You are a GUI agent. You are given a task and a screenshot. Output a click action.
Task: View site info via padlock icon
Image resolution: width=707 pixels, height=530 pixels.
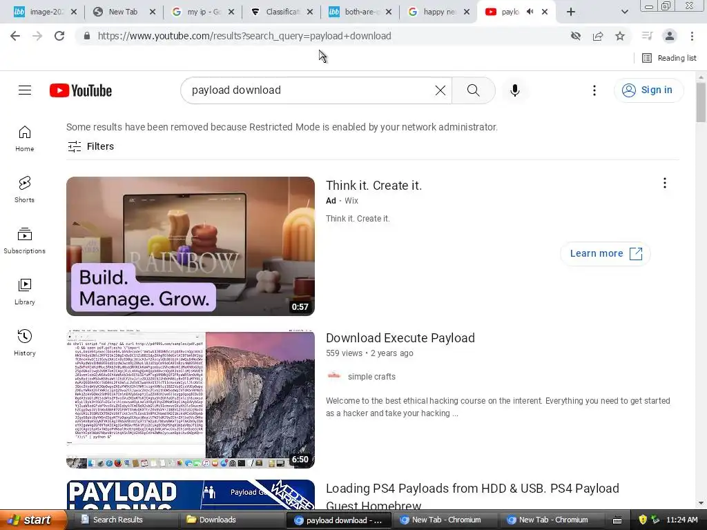(x=87, y=36)
